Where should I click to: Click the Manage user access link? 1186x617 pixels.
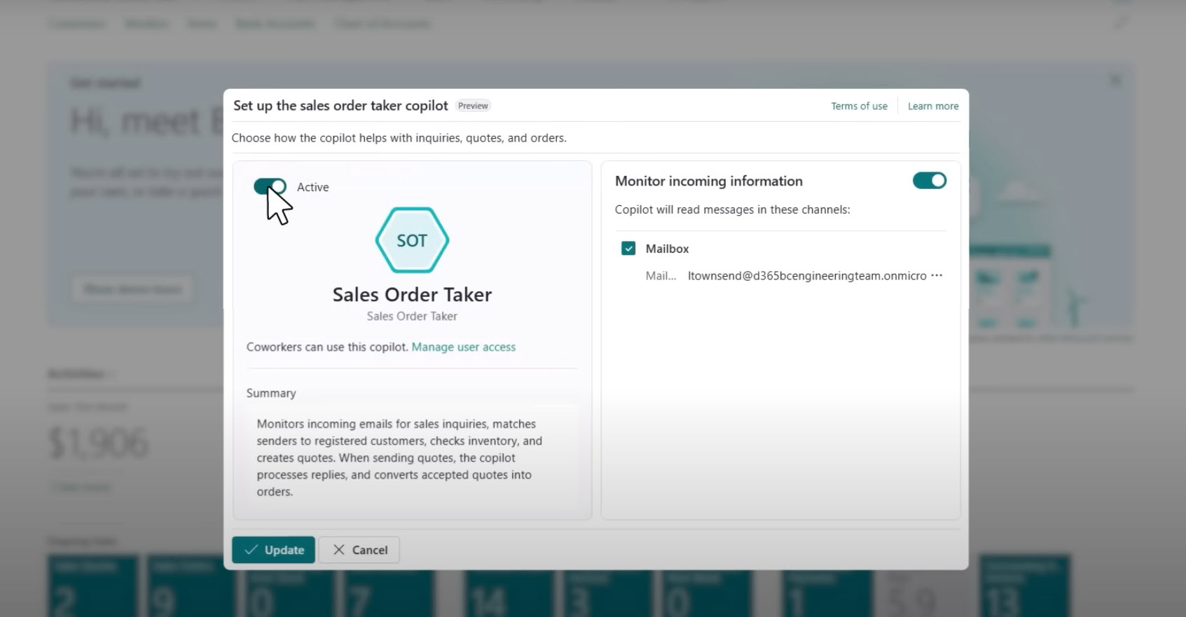pyautogui.click(x=463, y=347)
